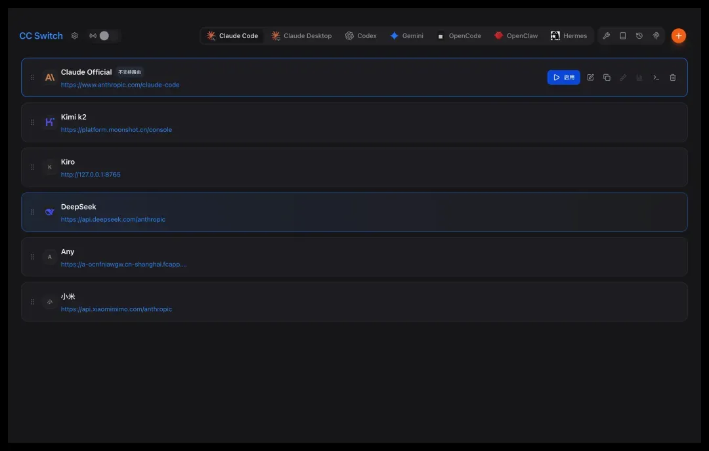Click the DeepSeek whale logo
The image size is (709, 451).
[x=50, y=211]
